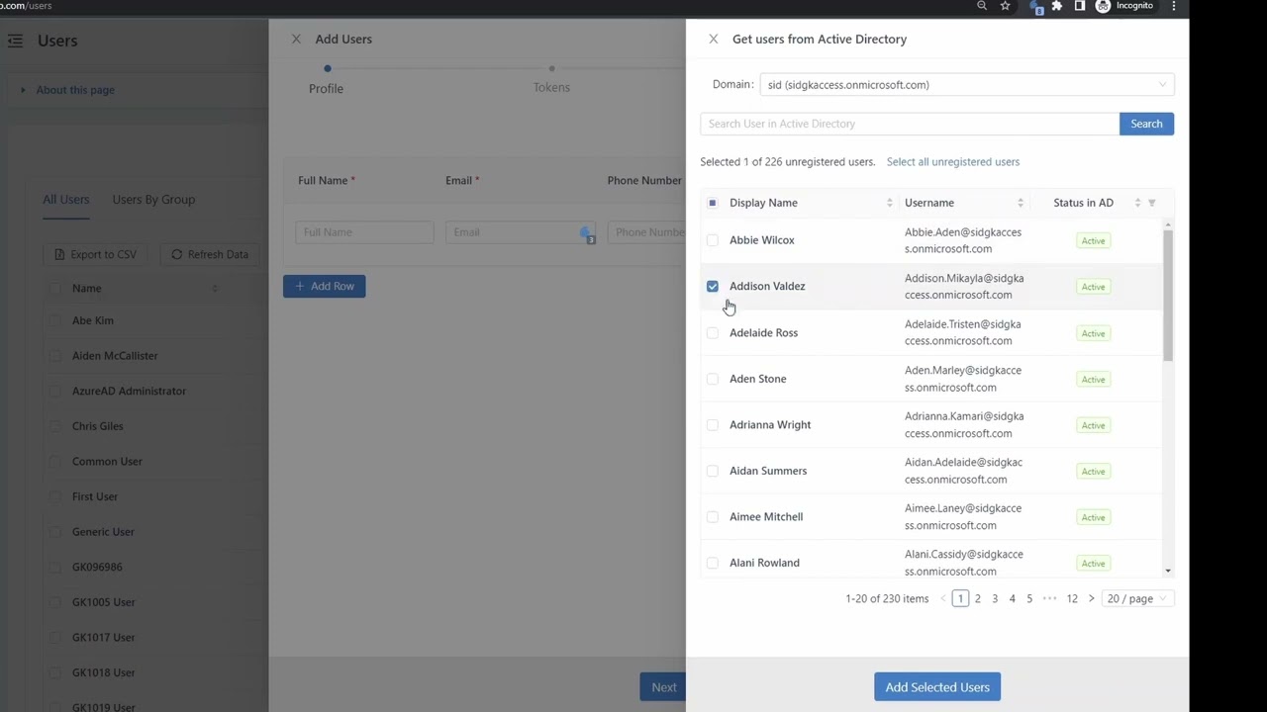Go to page 4
Image resolution: width=1267 pixels, height=712 pixels.
(x=1012, y=598)
